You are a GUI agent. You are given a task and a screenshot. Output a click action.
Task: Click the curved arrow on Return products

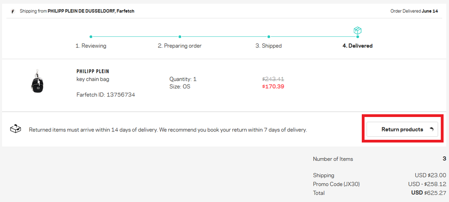pos(431,129)
